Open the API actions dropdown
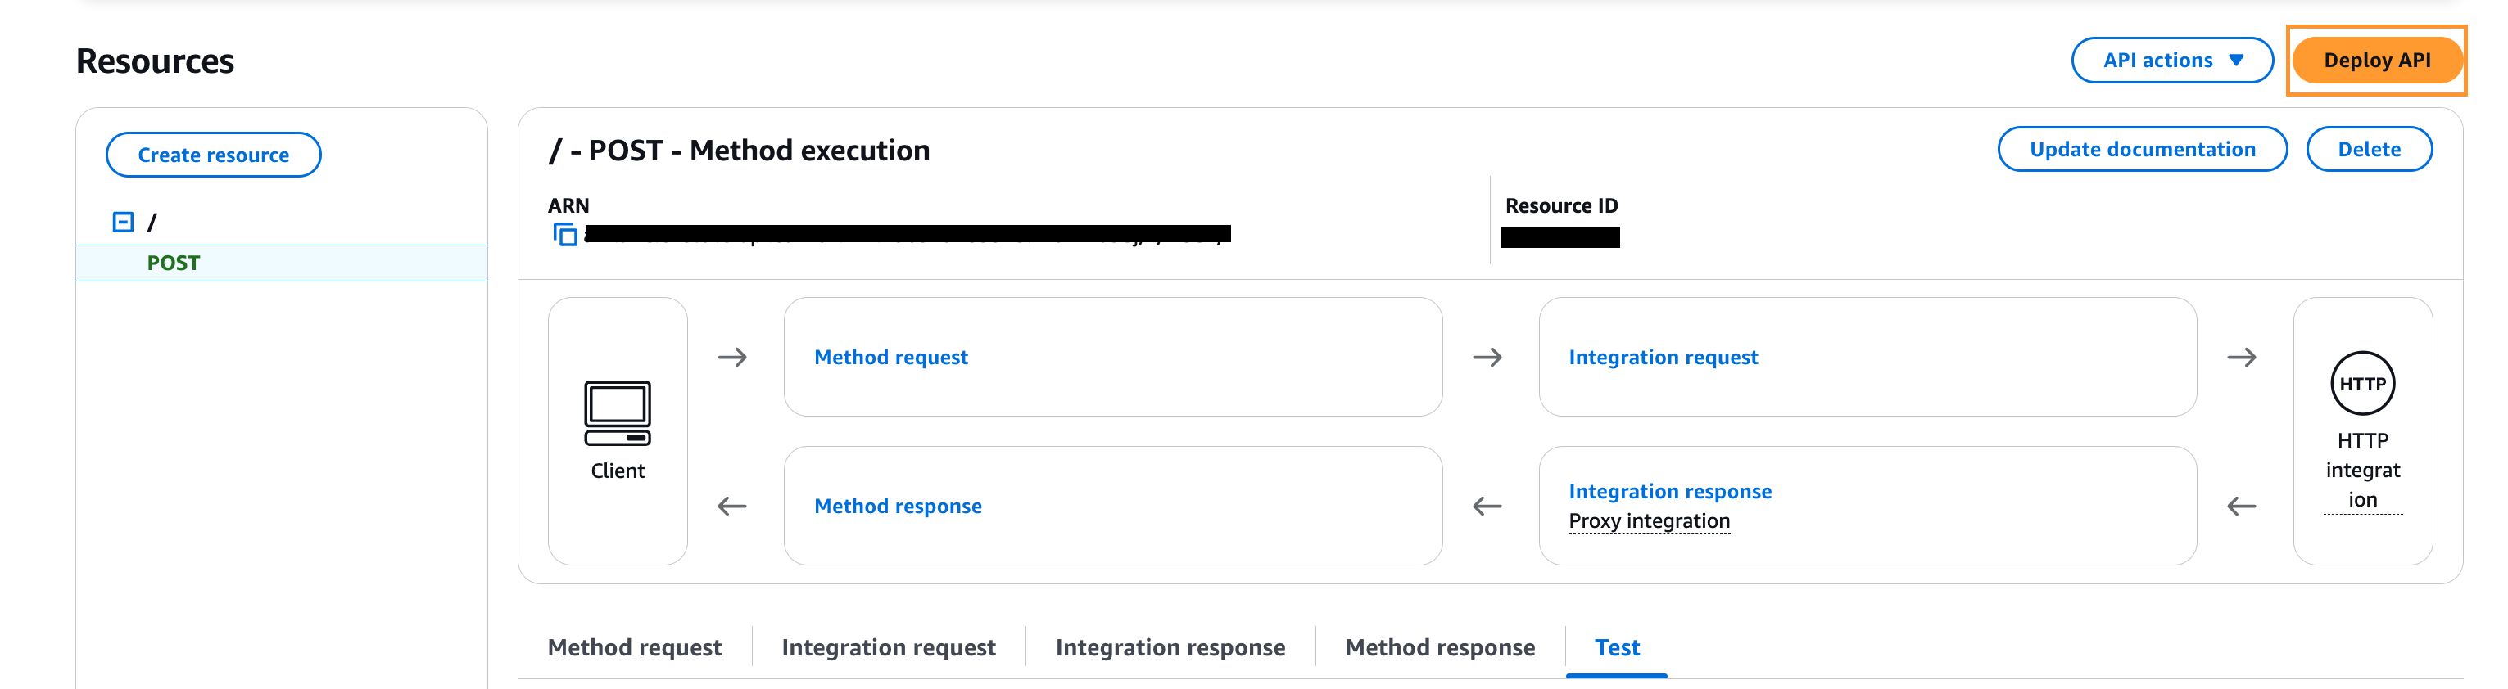Viewport: 2508px width, 689px height. pos(2171,61)
